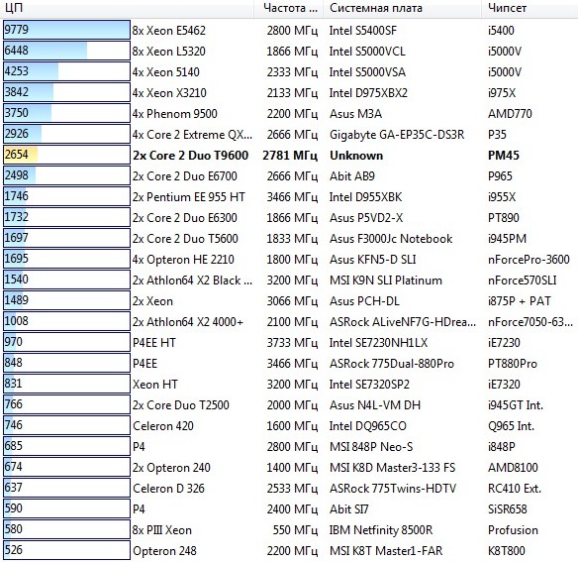Click the Asus F3000Jc Notebook entry
Screen dimensions: 578x562
391,239
